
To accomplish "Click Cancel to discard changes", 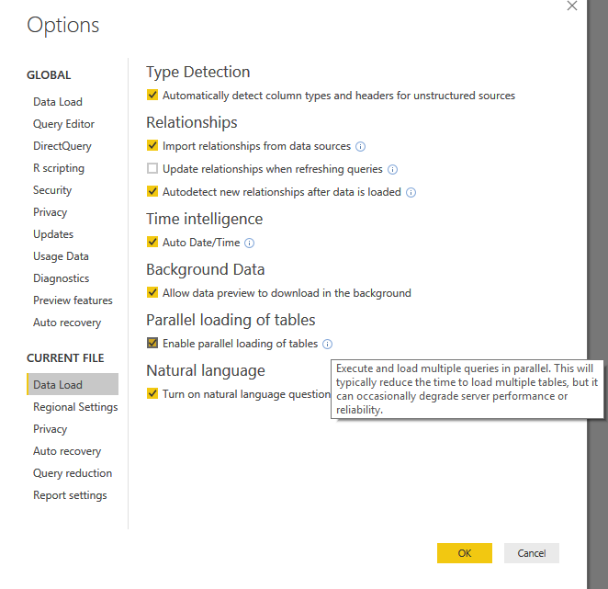I will pyautogui.click(x=532, y=553).
